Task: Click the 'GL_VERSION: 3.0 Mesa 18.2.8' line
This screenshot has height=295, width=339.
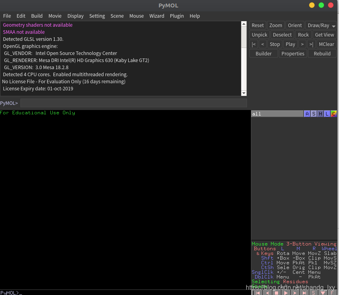Action: pos(36,68)
